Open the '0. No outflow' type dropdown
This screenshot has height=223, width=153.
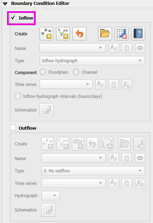(93, 171)
